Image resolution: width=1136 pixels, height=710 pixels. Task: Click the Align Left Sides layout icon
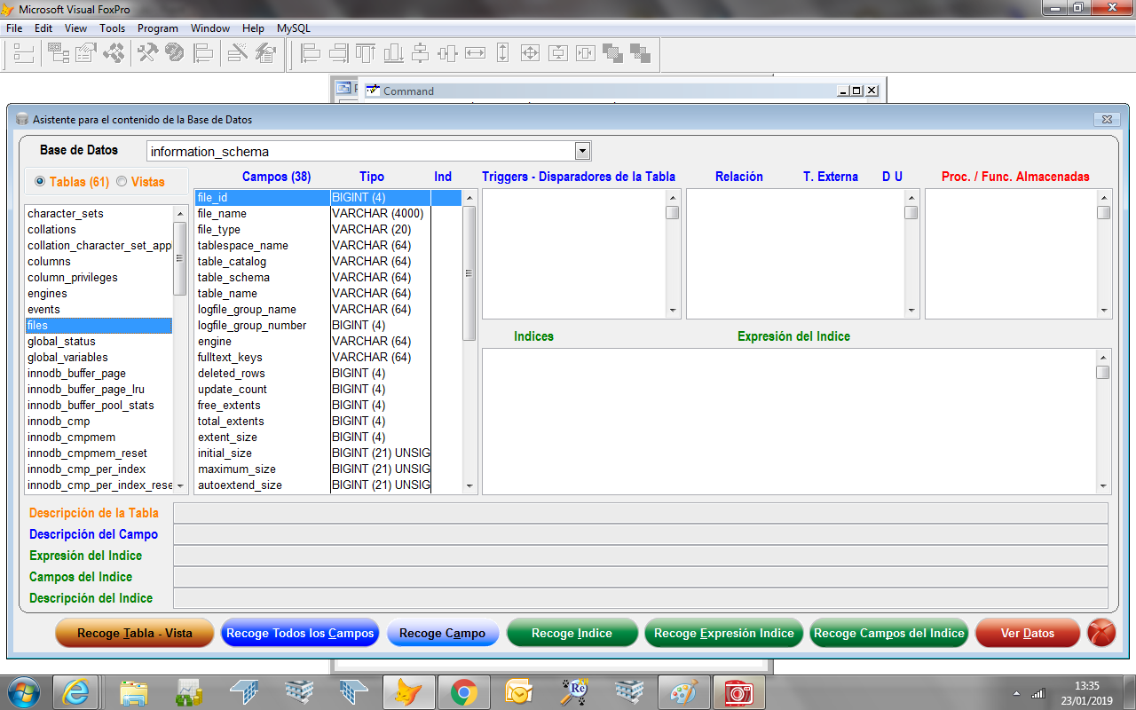(311, 53)
